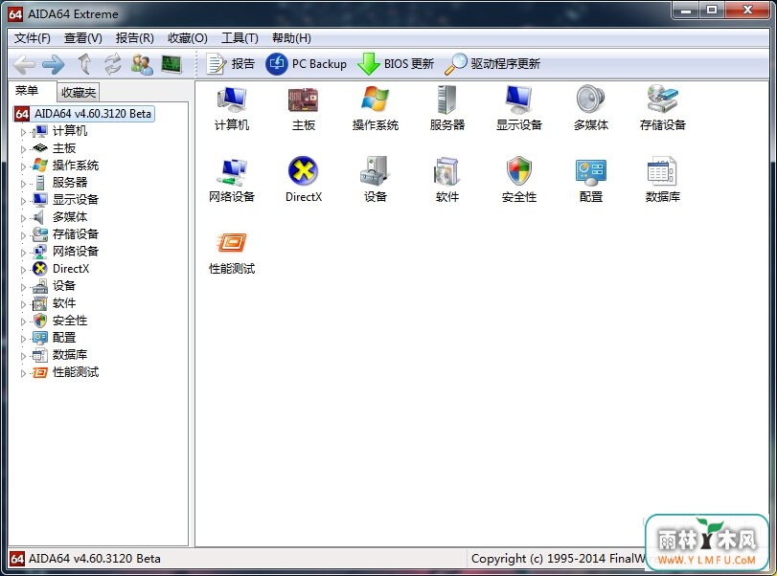
Task: Open the 报告(R) menu
Action: [135, 38]
